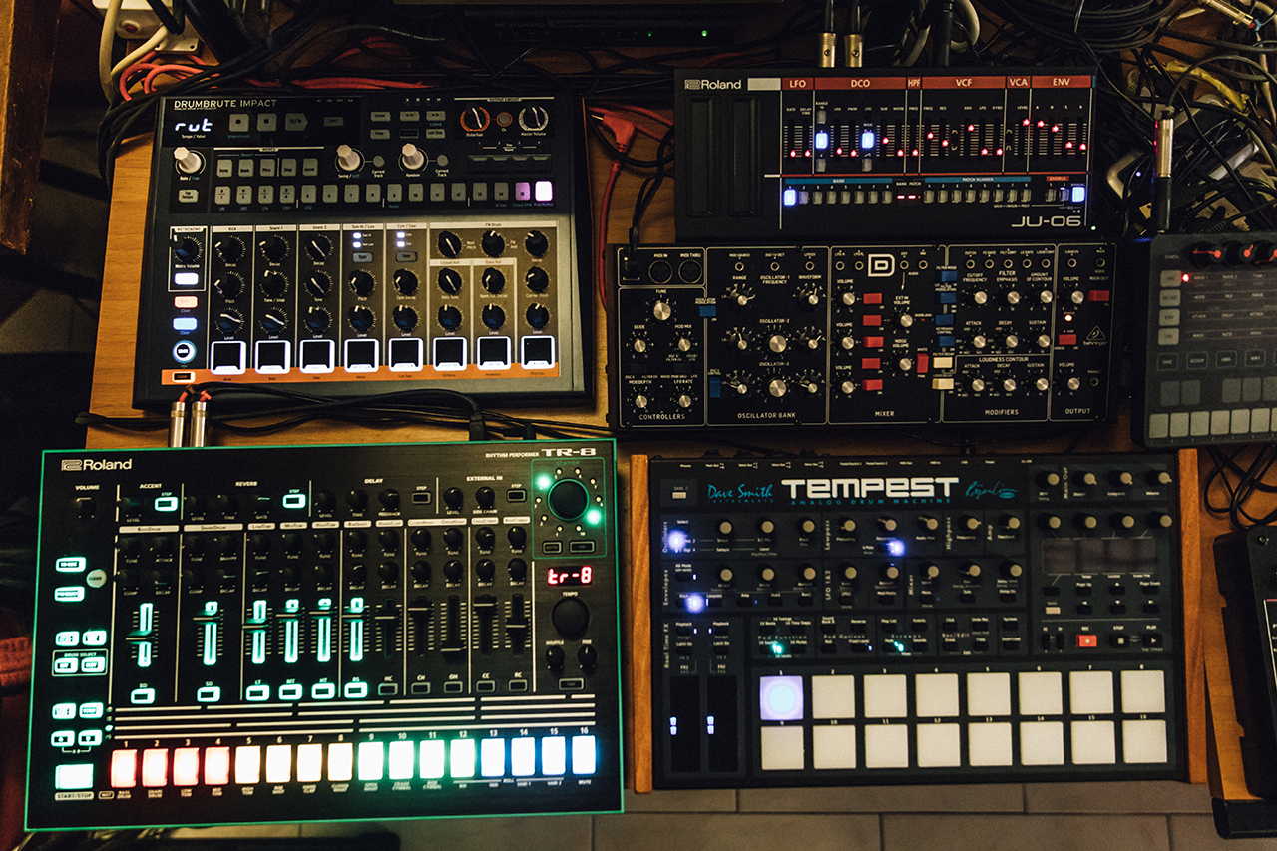Tap the DrumBrute Kick pad
Viewport: 1277px width, 851px height.
pos(227,356)
